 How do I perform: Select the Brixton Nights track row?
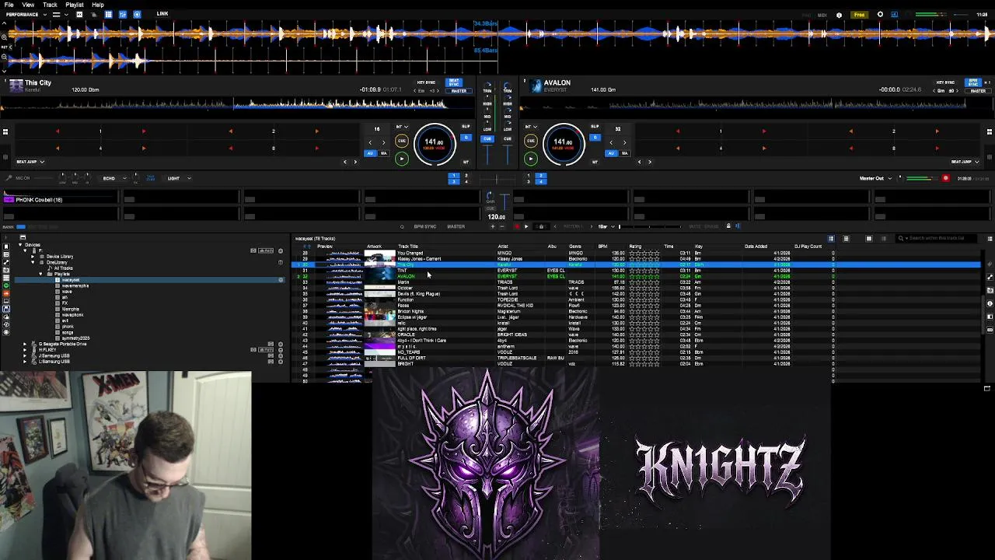pyautogui.click(x=636, y=311)
